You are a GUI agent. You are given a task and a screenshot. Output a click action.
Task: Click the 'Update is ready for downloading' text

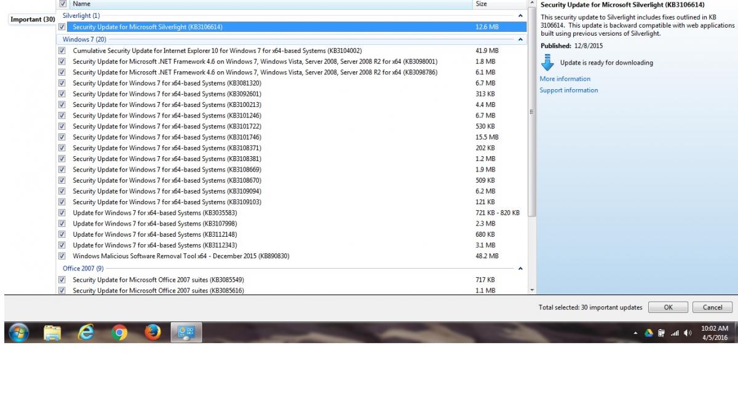(x=606, y=63)
